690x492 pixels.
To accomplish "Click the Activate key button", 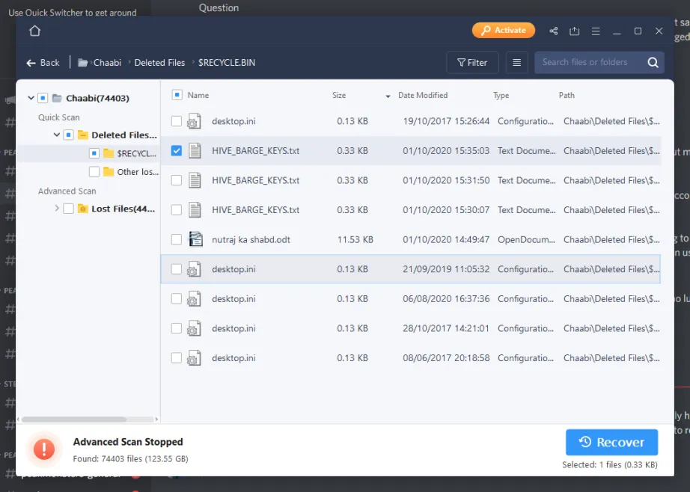I will [504, 31].
